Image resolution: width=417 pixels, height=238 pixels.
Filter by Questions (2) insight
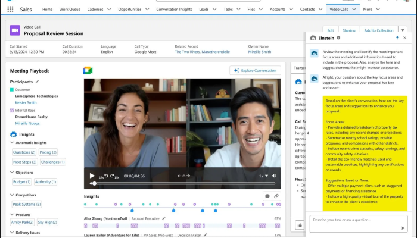tap(24, 152)
